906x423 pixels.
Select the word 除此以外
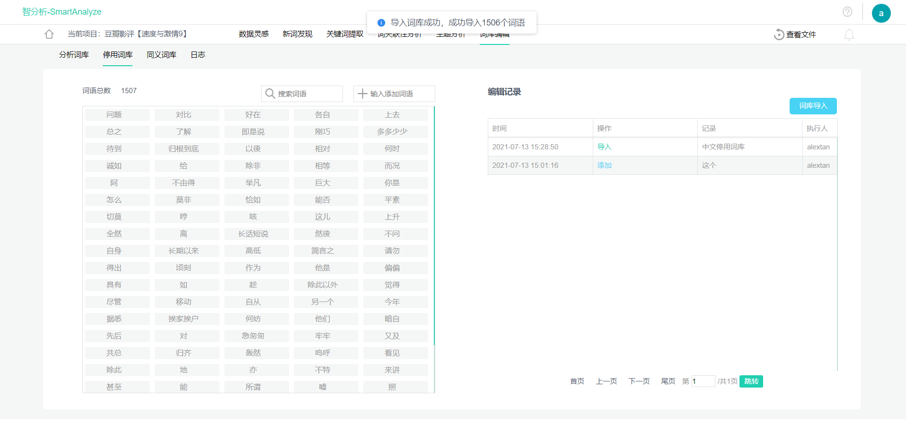pyautogui.click(x=326, y=285)
